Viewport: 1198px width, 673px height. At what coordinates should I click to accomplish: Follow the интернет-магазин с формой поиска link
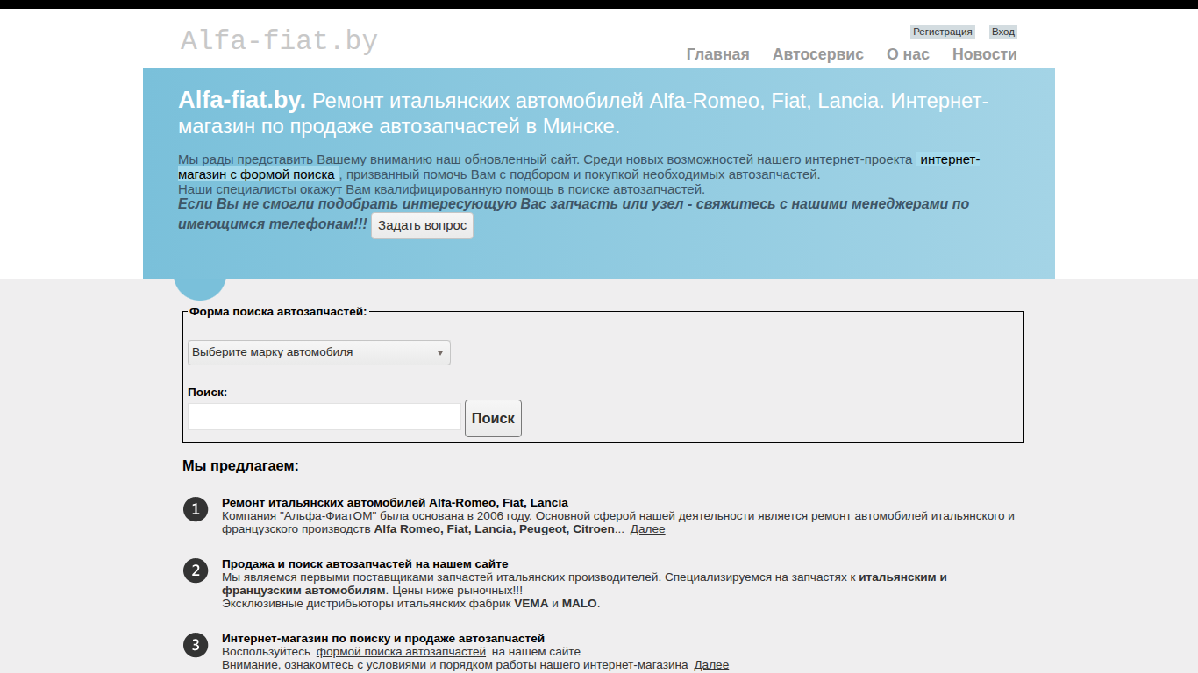point(579,166)
